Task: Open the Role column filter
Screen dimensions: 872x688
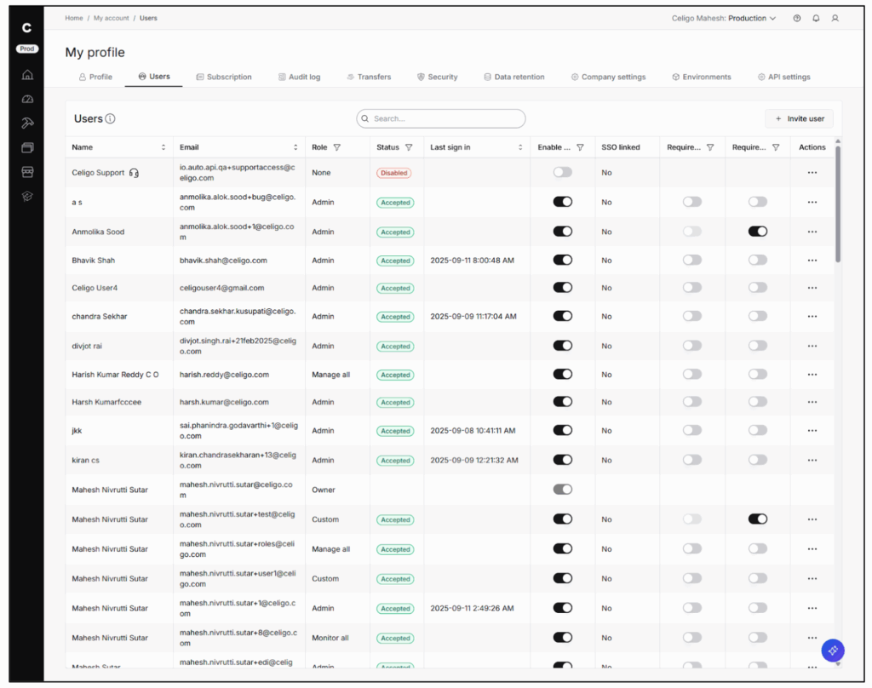Action: tap(337, 147)
